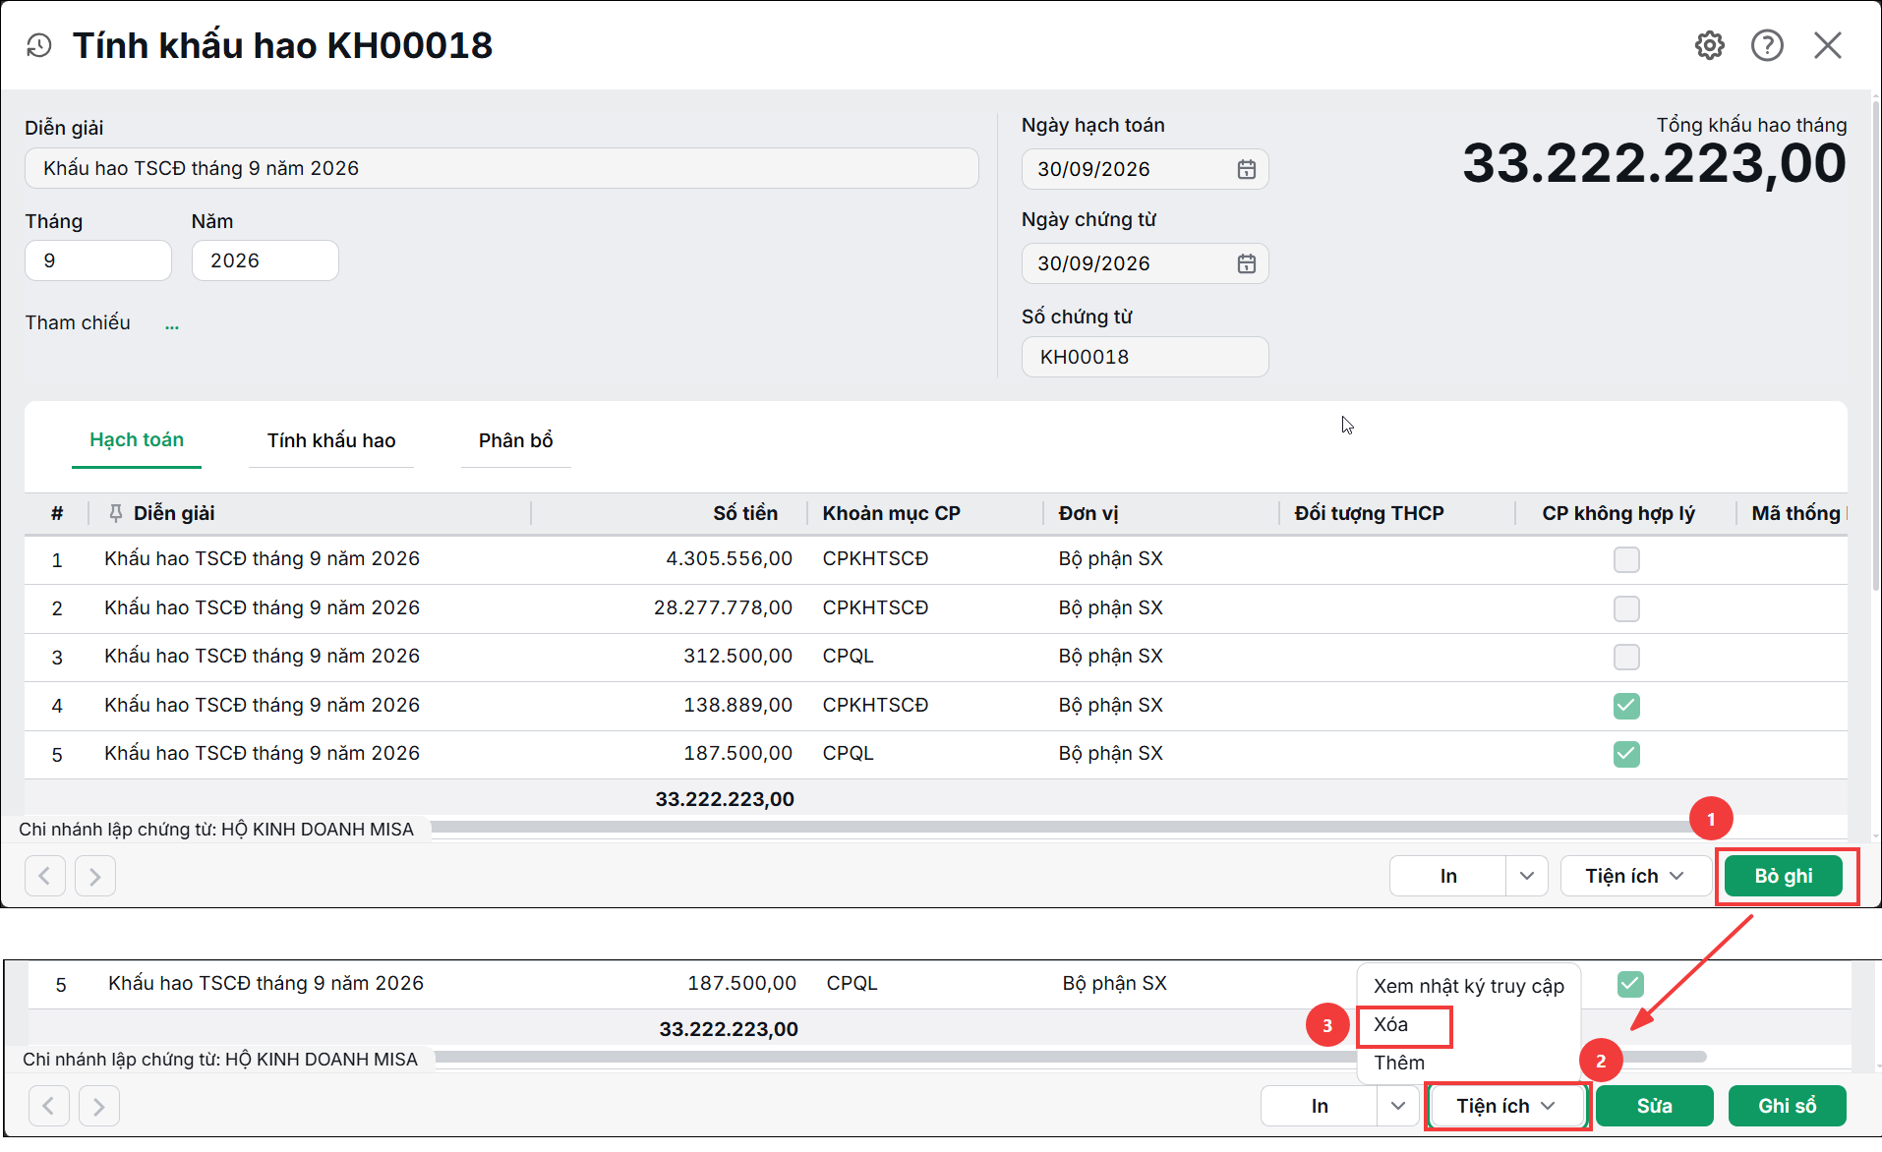Choose Thêm from the Tiện ích menu

click(1399, 1063)
